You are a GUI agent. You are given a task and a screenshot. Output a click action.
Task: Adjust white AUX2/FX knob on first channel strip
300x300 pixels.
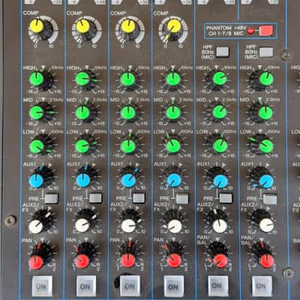point(36,226)
